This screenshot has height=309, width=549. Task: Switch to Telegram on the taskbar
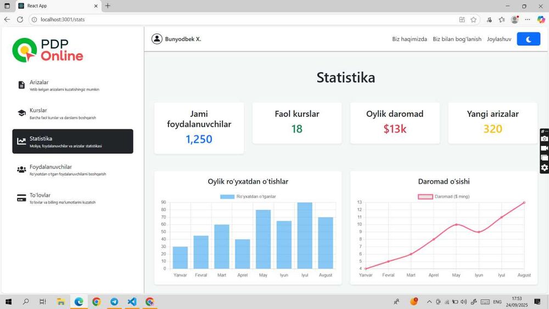tap(114, 302)
